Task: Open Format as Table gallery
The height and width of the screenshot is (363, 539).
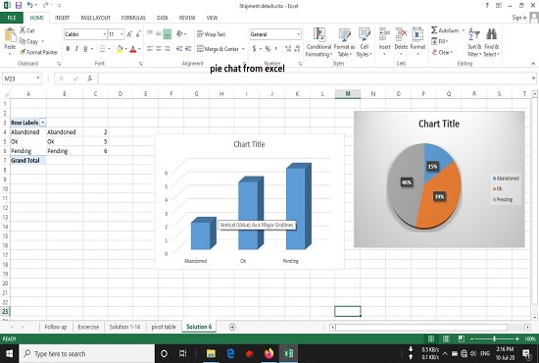Action: pyautogui.click(x=344, y=42)
